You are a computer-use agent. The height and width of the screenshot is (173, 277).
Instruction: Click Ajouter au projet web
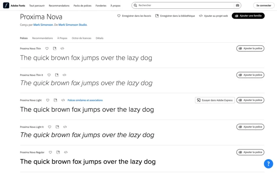(214, 16)
